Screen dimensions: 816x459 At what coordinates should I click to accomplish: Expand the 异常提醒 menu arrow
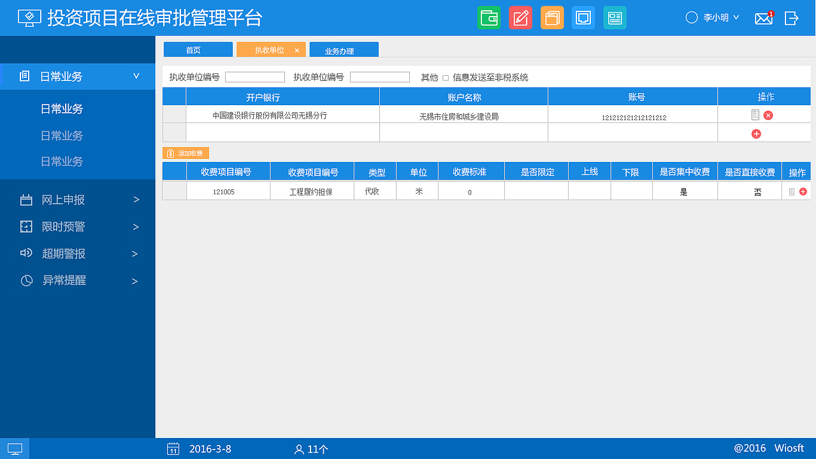[x=135, y=280]
